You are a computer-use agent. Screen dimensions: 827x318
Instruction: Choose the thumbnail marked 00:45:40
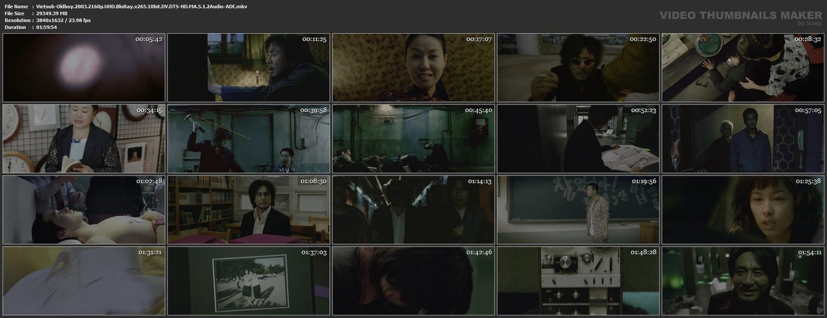pos(413,138)
